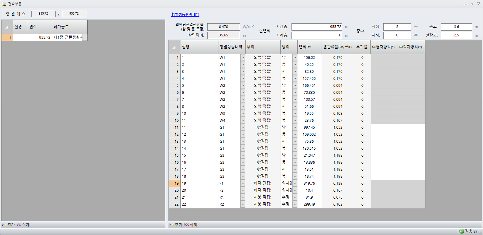Click the 열관류율(W/㎡K) column header
483x235 pixels.
pos(337,47)
